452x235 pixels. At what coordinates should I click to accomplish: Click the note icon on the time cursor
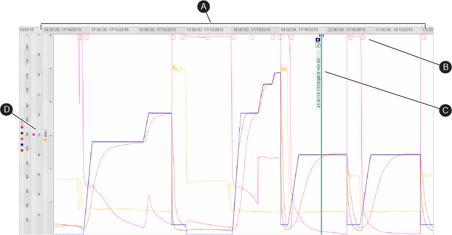[x=318, y=45]
